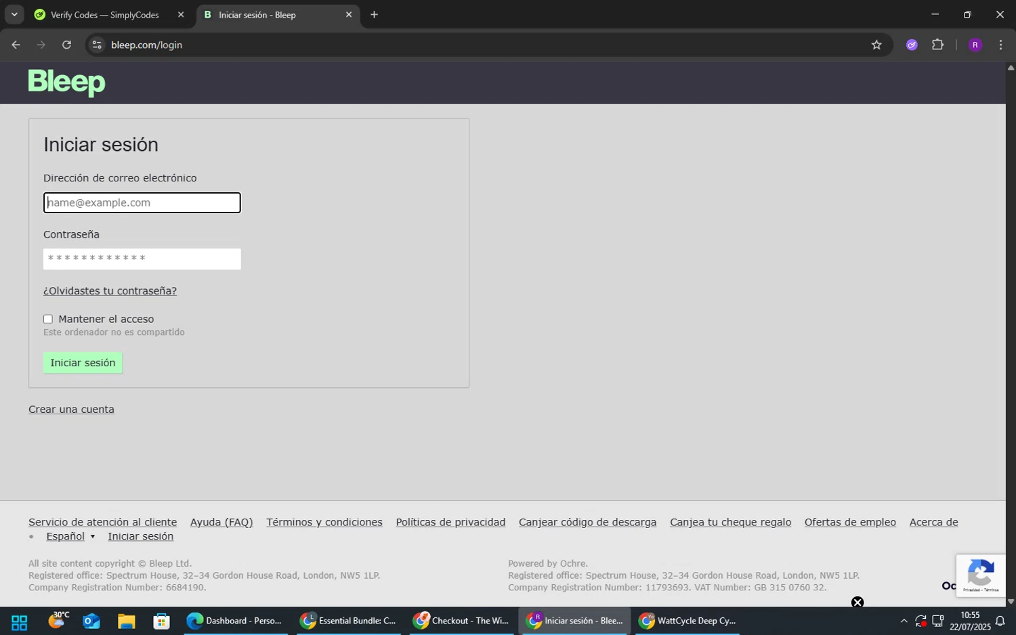
Task: Expand the Español language dropdown
Action: 70,536
